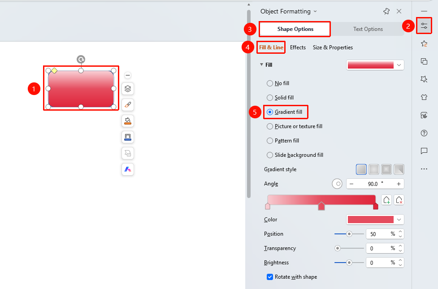
Task: Open the star list sidebar icon
Action: pyautogui.click(x=424, y=43)
